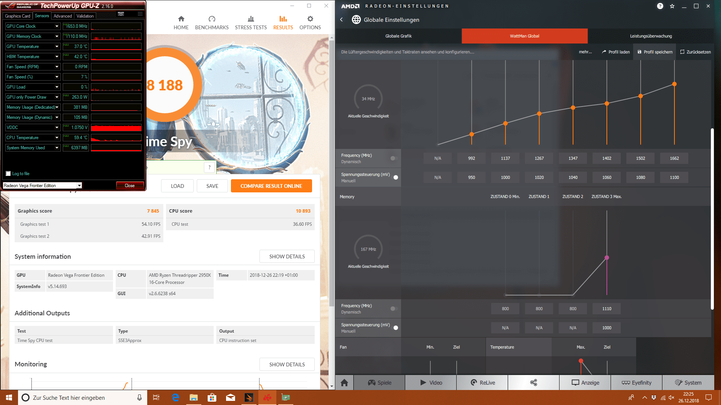Image resolution: width=721 pixels, height=405 pixels.
Task: Click the 1662 MHz state slider point
Action: pos(674,84)
